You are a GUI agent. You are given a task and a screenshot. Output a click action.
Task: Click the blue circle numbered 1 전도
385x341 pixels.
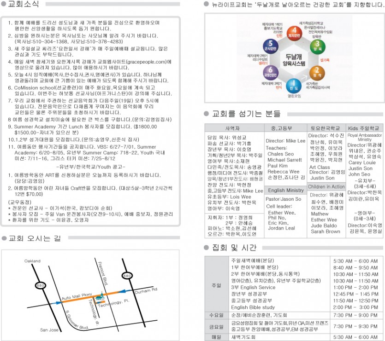click(x=294, y=86)
